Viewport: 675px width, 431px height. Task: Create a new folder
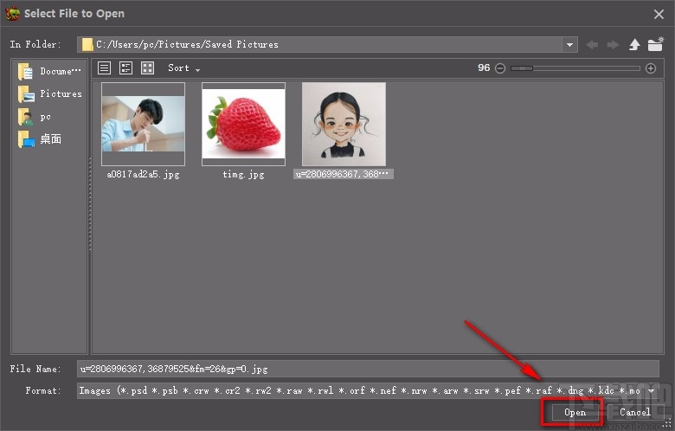(x=656, y=44)
